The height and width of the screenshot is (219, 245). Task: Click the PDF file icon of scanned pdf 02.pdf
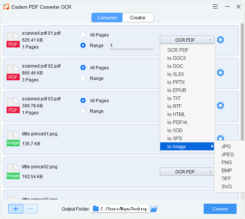(13, 73)
